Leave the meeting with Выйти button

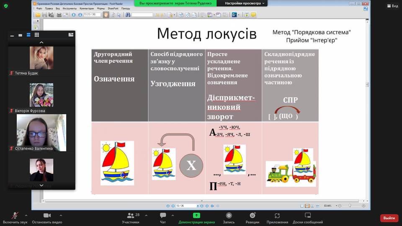389,218
